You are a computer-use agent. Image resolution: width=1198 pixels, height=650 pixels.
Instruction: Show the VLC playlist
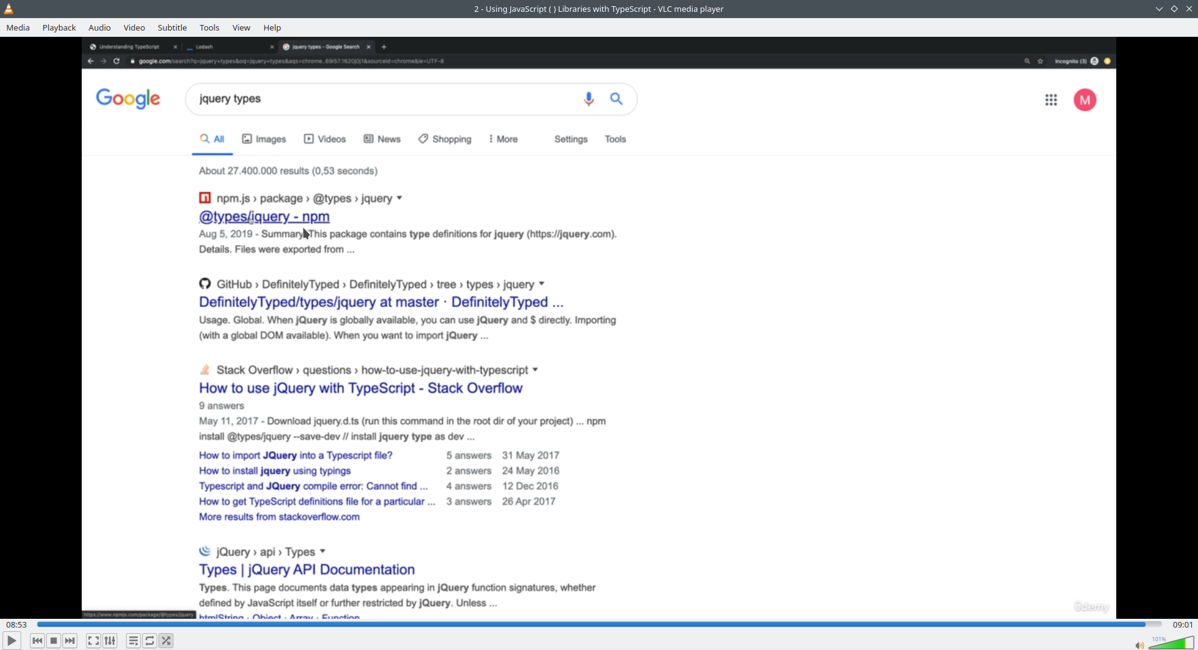point(134,641)
